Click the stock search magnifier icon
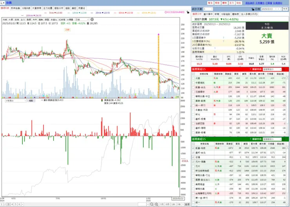The image size is (290, 207). 1,3
